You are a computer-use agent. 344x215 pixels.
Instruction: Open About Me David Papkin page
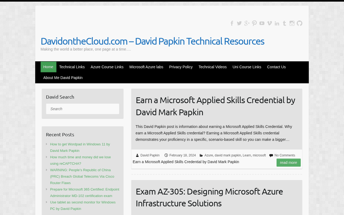[63, 78]
